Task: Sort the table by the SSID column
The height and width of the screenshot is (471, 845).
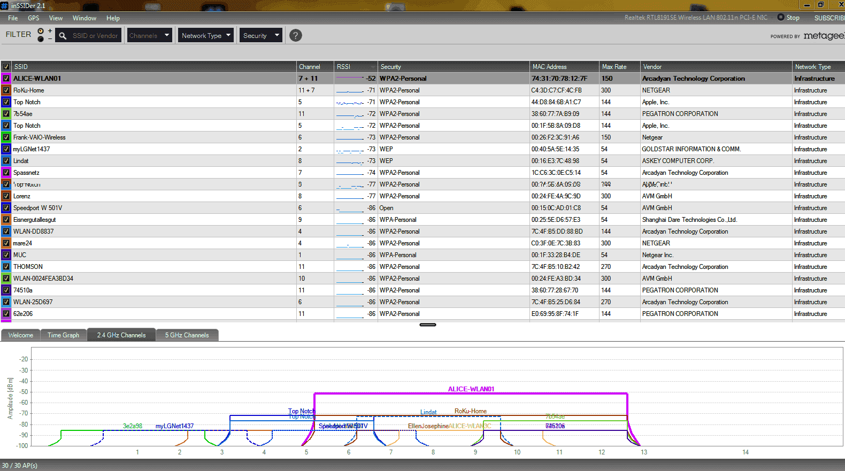Action: coord(154,67)
